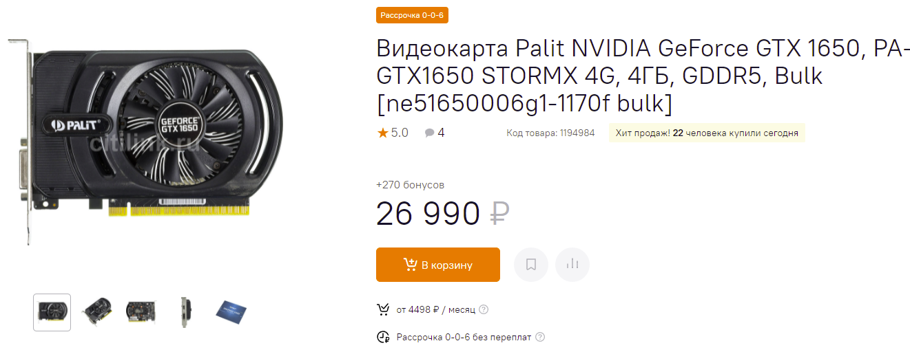This screenshot has width=910, height=352.
Task: Click the orange Рассрочка 0-0-6 badge
Action: [412, 15]
